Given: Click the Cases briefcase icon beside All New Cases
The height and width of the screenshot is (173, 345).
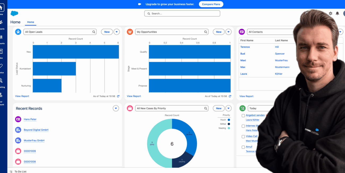Looking at the screenshot, I should pos(130,108).
